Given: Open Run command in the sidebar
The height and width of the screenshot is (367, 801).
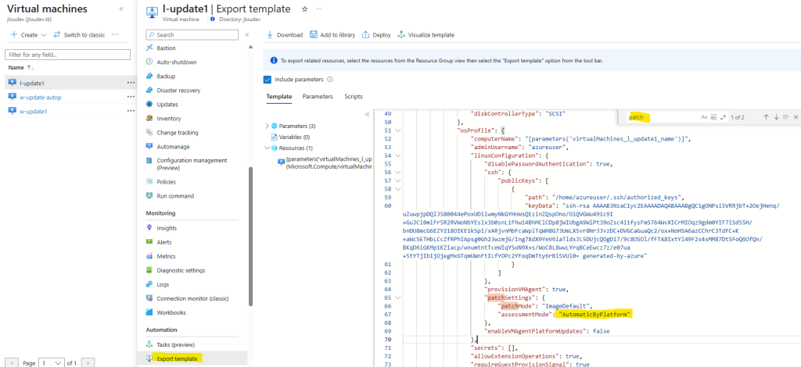Looking at the screenshot, I should click(x=175, y=196).
